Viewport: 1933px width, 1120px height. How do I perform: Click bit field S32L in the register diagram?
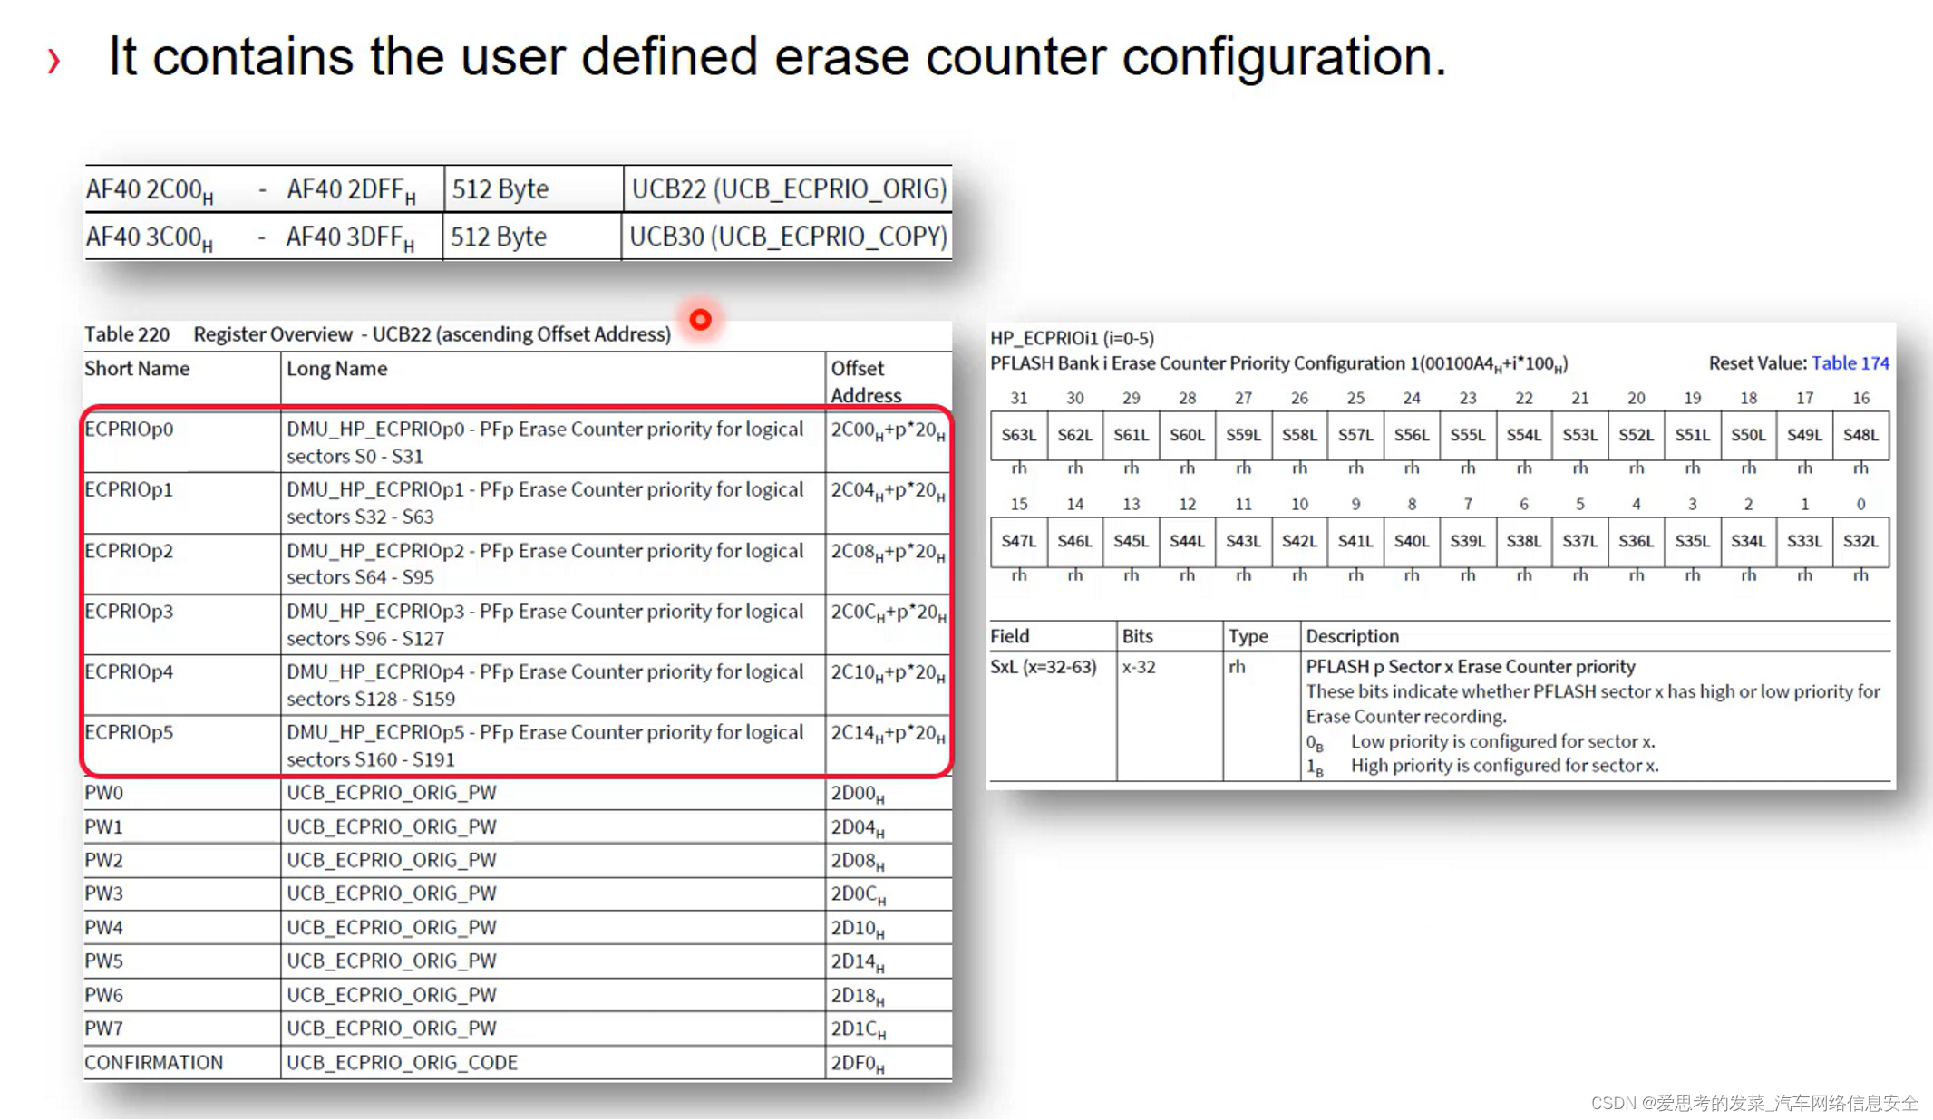click(1860, 541)
